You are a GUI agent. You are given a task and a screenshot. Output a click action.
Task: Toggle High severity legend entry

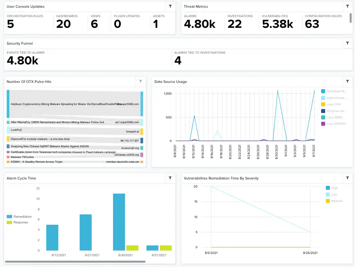(332, 188)
